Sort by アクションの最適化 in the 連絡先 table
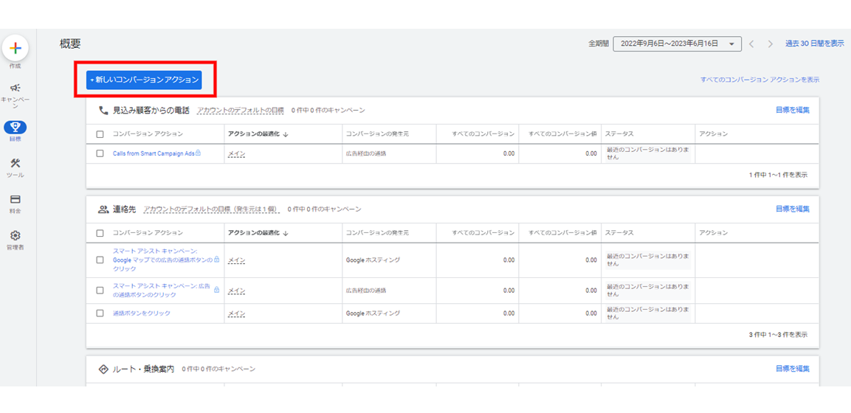The height and width of the screenshot is (413, 851). [x=258, y=233]
